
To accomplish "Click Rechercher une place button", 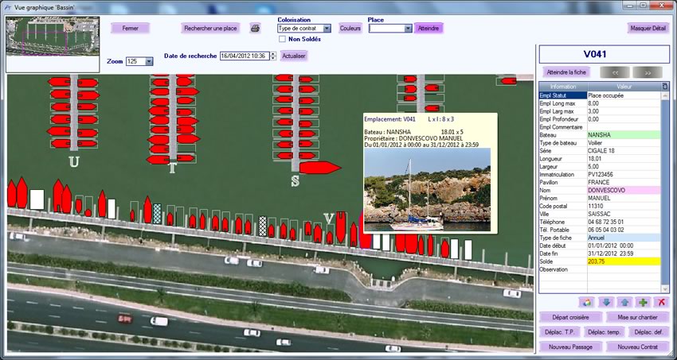I will [211, 29].
